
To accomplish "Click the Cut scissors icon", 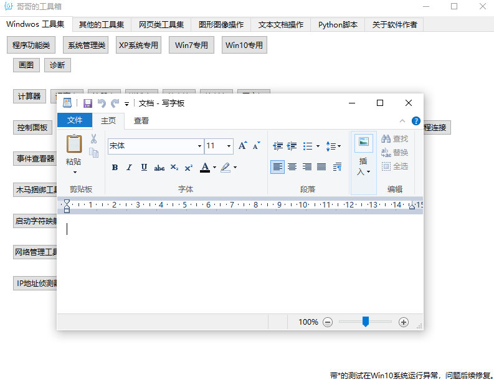I will tap(93, 139).
